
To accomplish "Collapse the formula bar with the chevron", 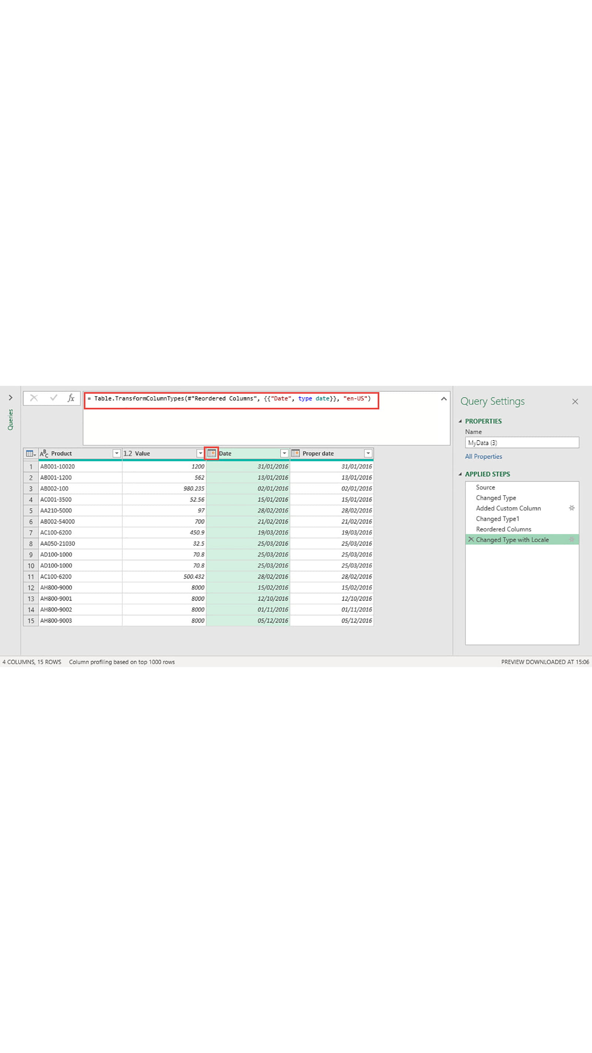I will 444,398.
